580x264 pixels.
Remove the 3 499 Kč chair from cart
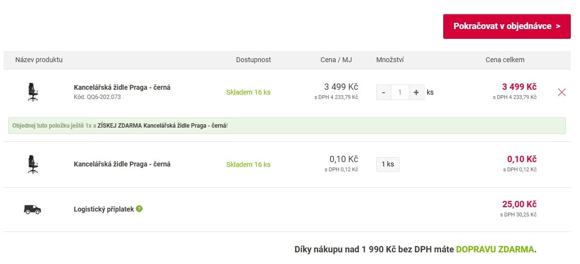pyautogui.click(x=562, y=92)
